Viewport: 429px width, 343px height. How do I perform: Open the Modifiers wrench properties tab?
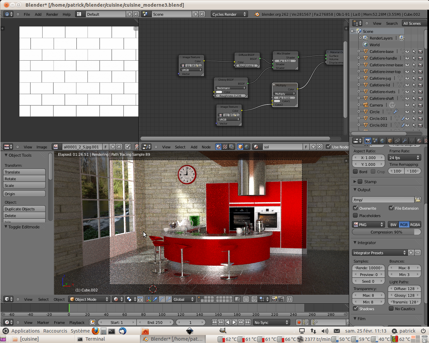point(405,141)
